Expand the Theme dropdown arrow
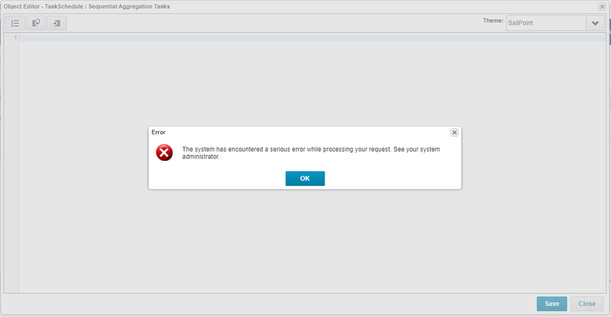Viewport: 611px width, 317px height. click(x=594, y=23)
